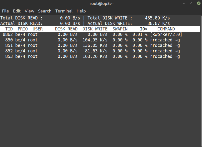Click the 136.05 K/s disk write value
Viewport: 202px width, 147px height.
point(95,45)
